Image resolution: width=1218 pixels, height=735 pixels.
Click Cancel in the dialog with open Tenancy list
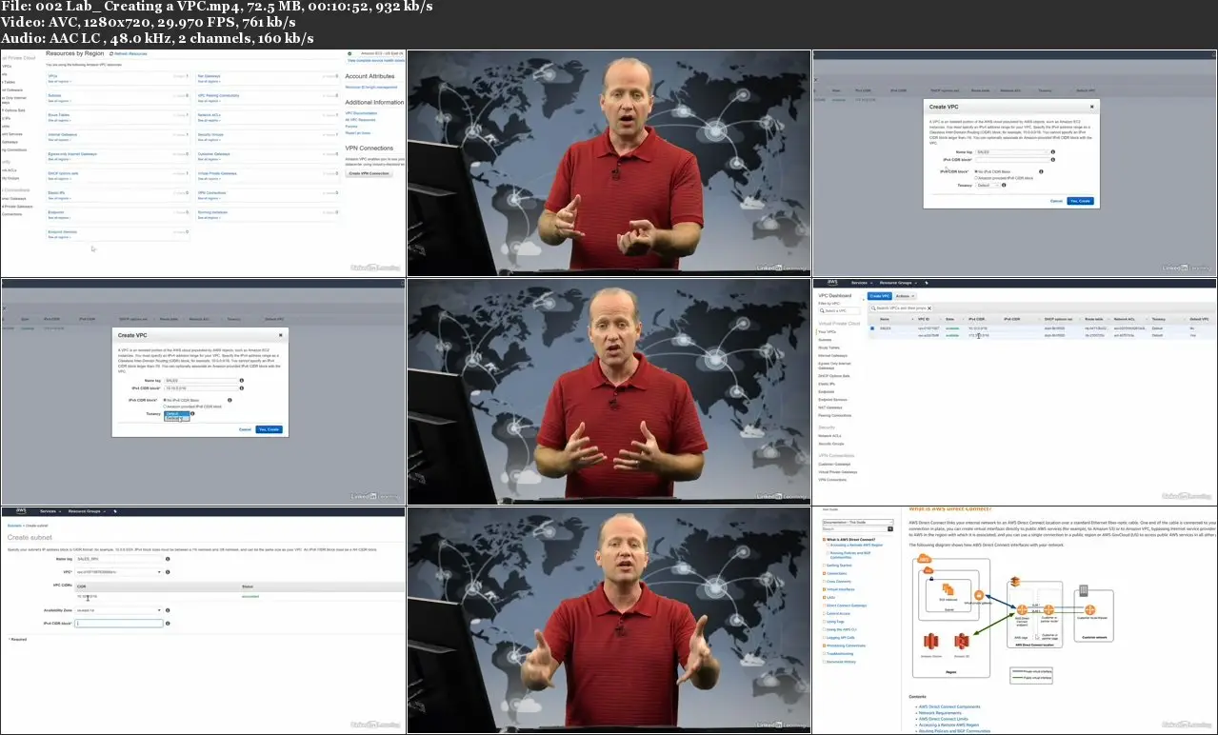(245, 429)
